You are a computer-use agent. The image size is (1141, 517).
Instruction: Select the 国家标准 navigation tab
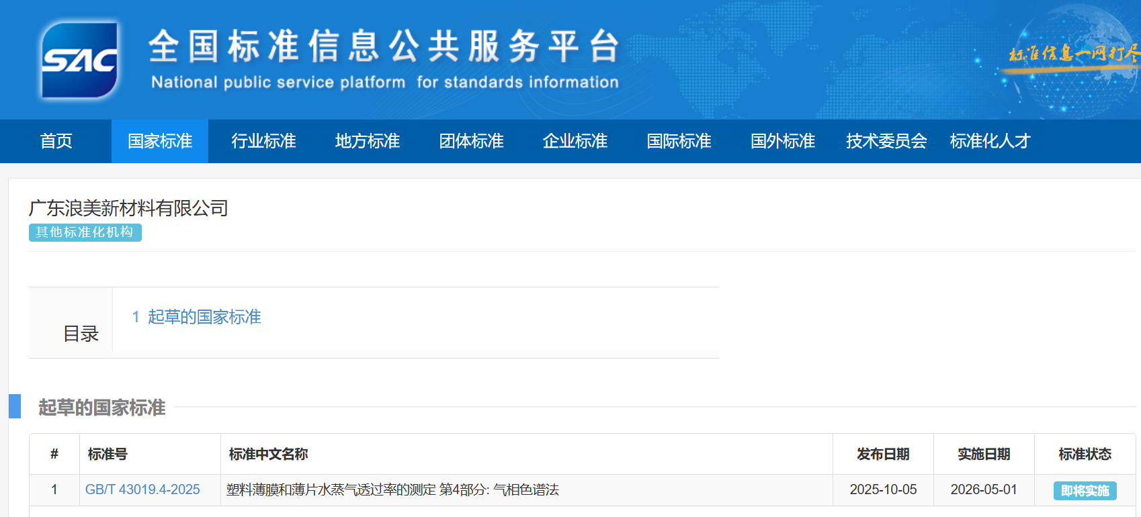pos(160,141)
